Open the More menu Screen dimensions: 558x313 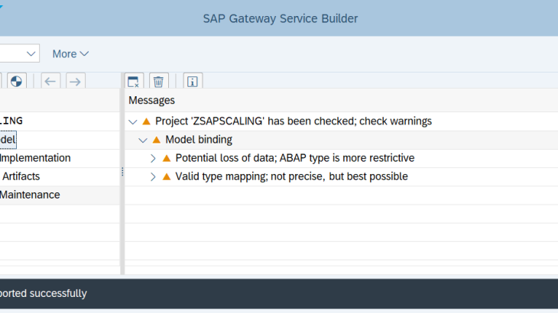(x=70, y=53)
